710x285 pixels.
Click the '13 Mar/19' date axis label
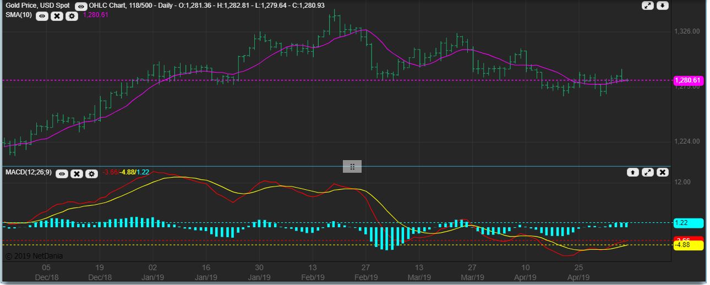419,272
